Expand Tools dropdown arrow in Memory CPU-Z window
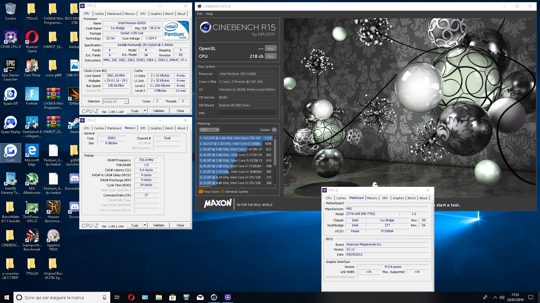 coord(145,225)
